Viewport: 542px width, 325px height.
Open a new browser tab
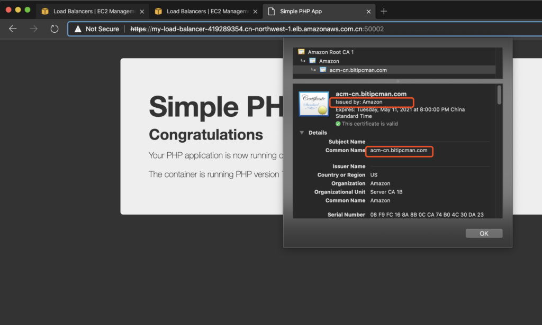(384, 11)
